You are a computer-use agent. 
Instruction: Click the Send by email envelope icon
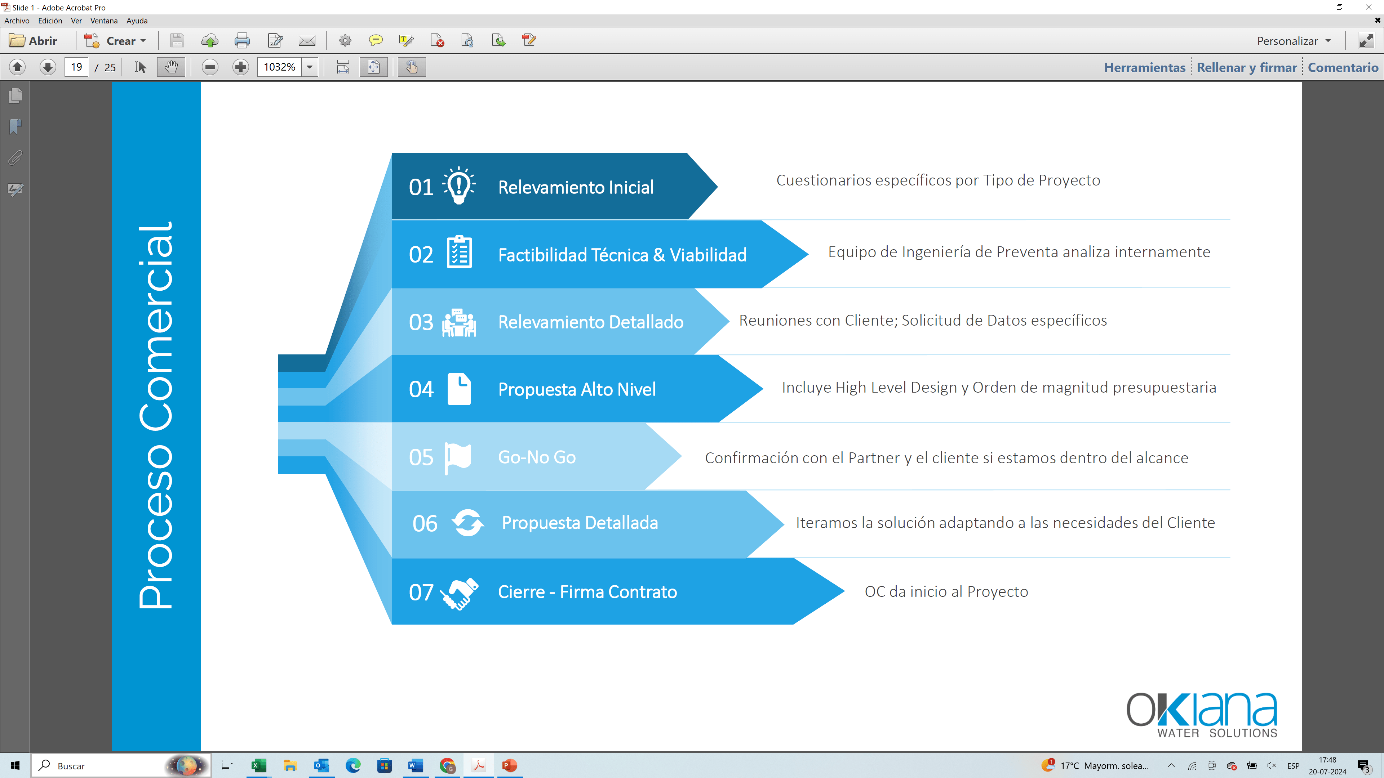pos(307,41)
